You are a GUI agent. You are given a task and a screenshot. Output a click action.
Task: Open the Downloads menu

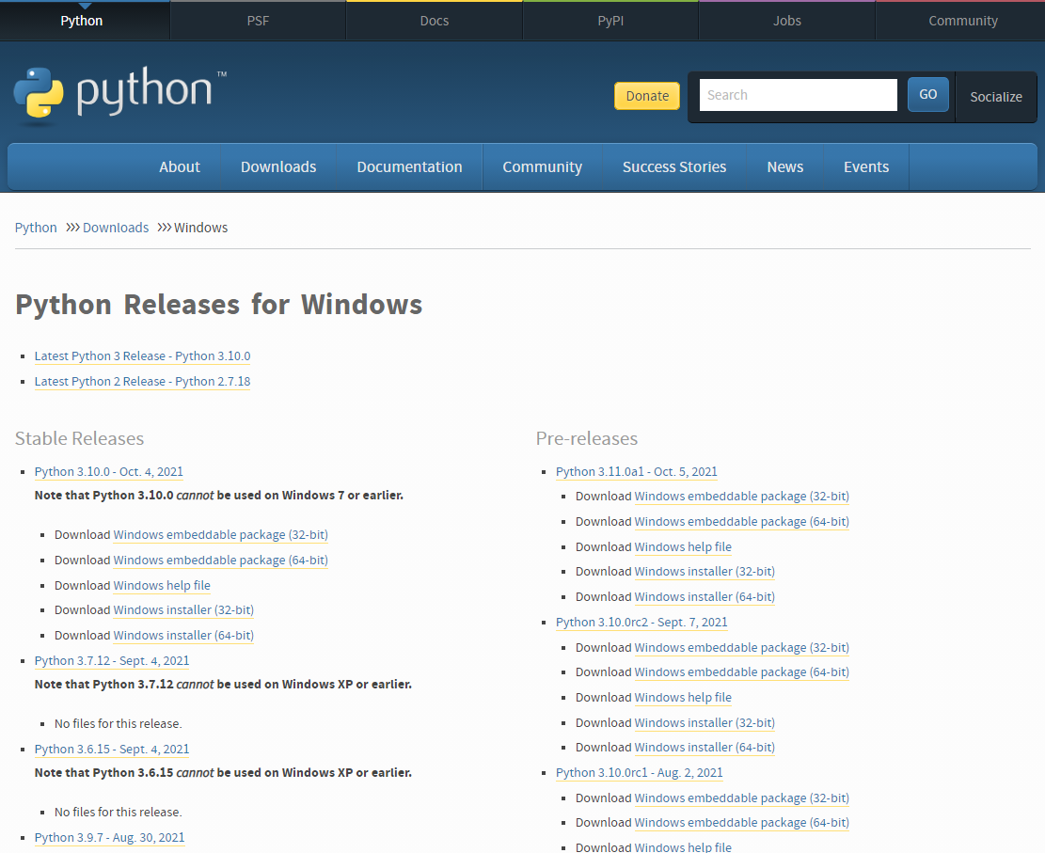[278, 166]
